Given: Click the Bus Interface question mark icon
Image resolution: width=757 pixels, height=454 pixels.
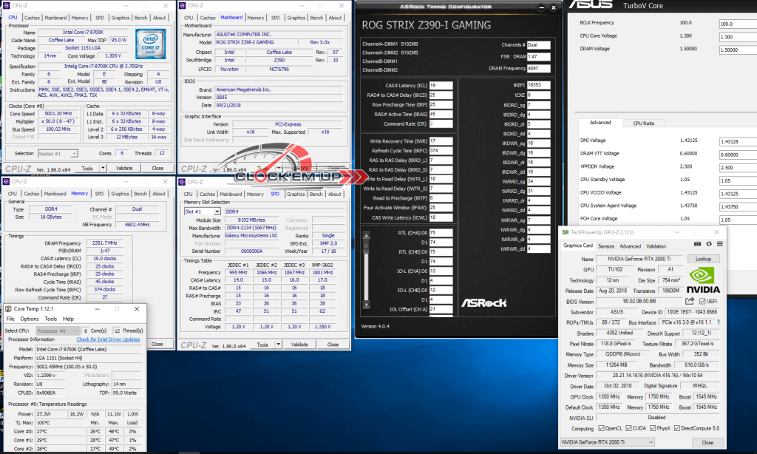Looking at the screenshot, I should [x=719, y=322].
